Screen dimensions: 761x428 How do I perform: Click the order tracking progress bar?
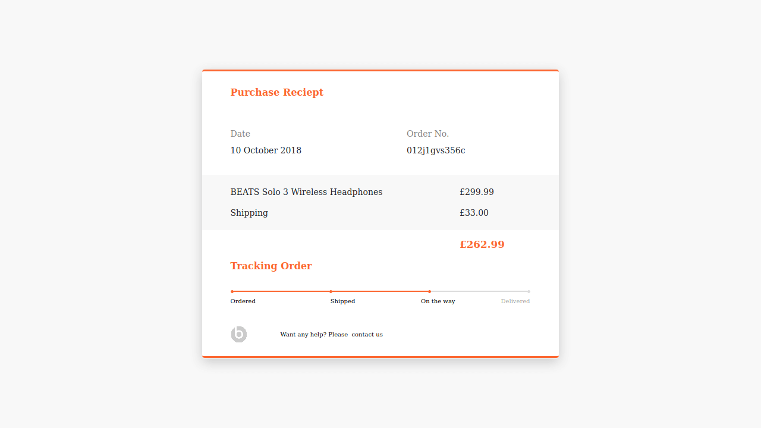(380, 291)
